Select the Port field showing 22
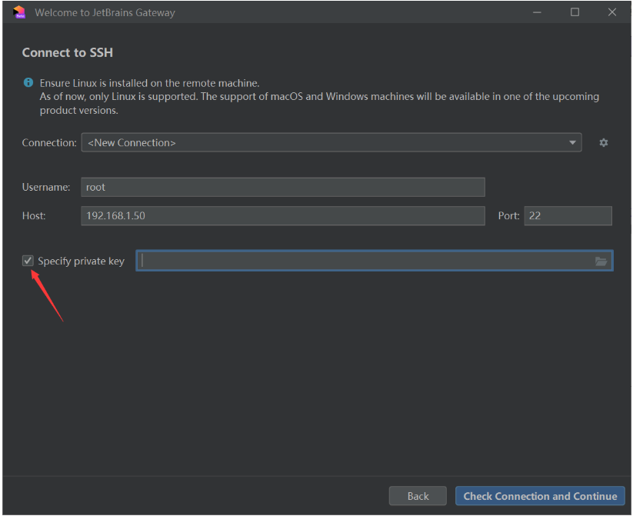The image size is (633, 516). click(x=568, y=216)
